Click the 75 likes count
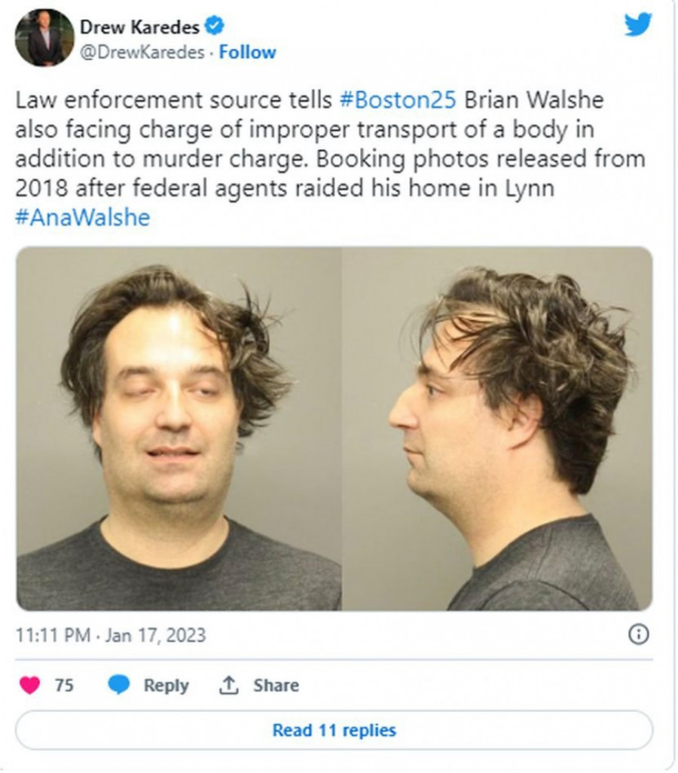678x773 pixels. [64, 685]
